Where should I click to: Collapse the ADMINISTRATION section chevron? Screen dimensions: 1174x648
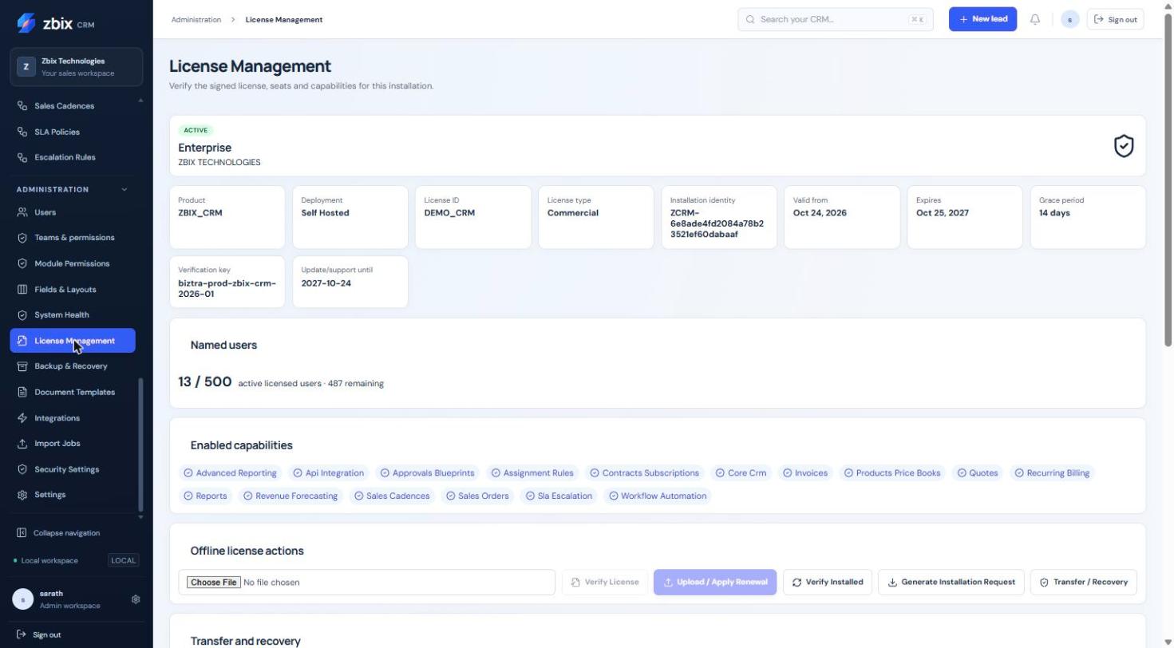tap(124, 190)
